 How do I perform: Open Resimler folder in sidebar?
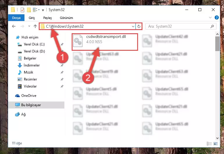tap(27, 79)
